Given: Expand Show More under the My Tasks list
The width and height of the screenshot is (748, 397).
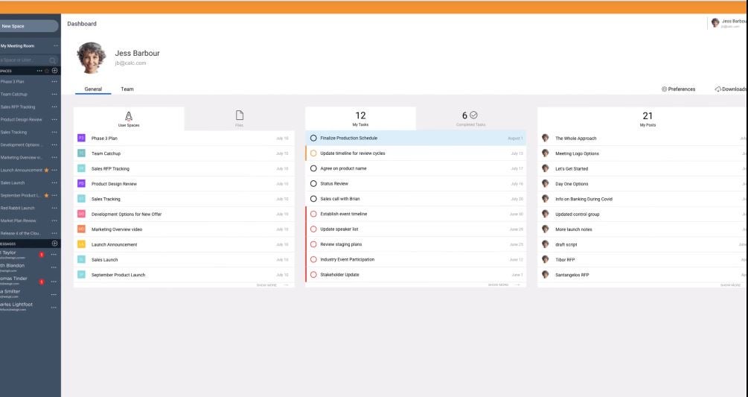Looking at the screenshot, I should coord(504,285).
